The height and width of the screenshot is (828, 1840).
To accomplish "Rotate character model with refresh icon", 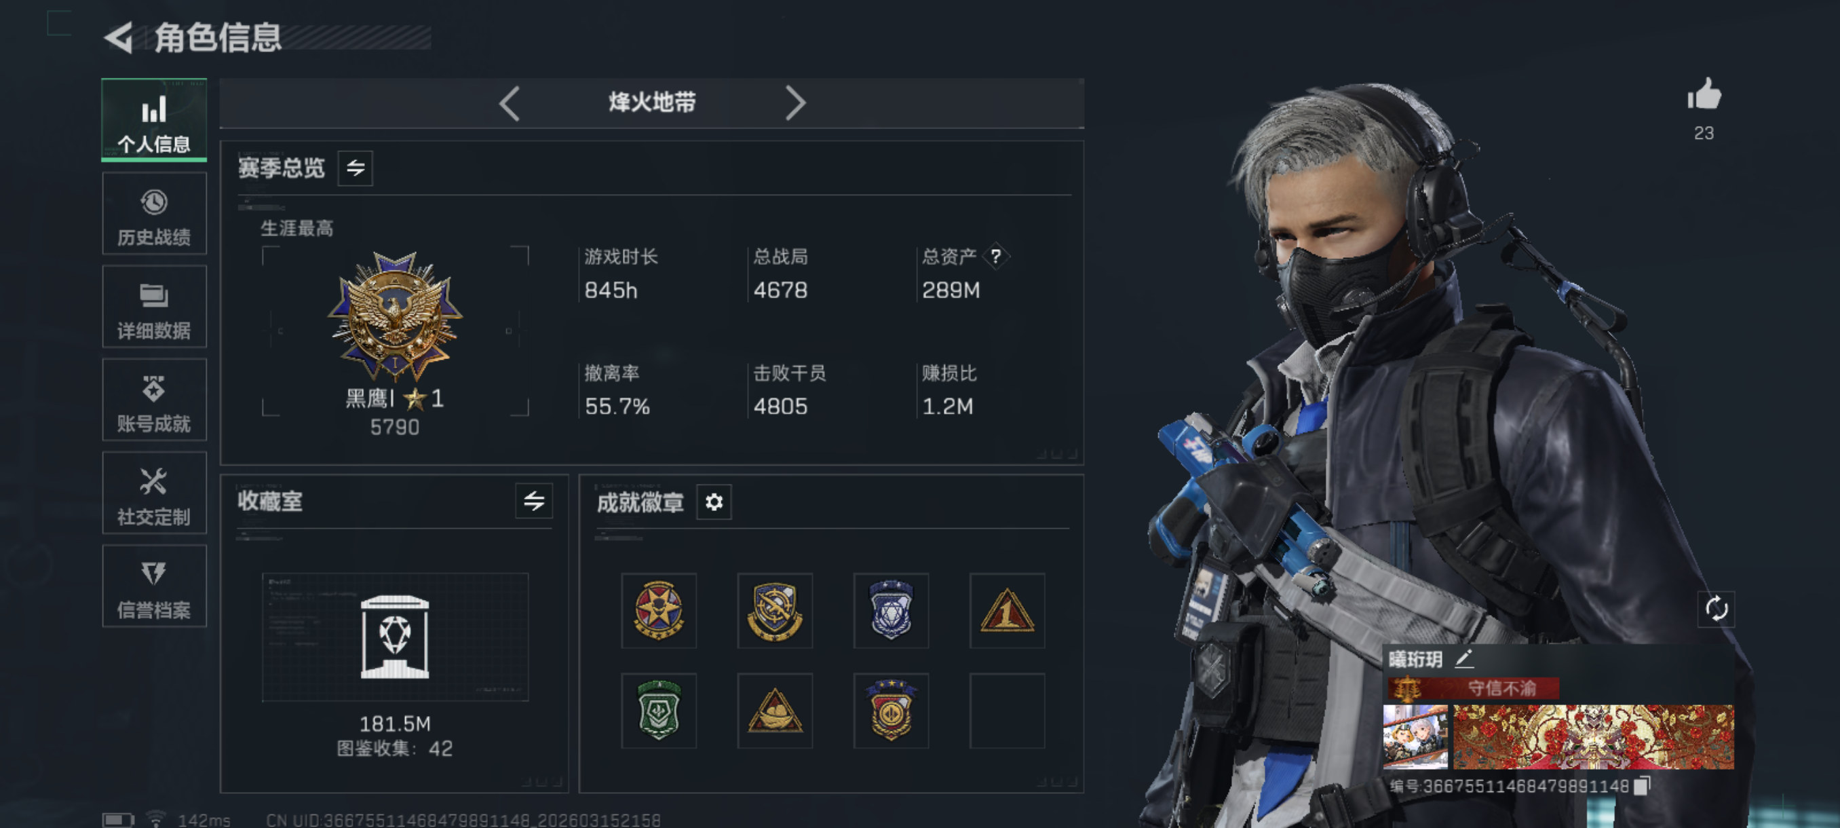I will coord(1716,609).
